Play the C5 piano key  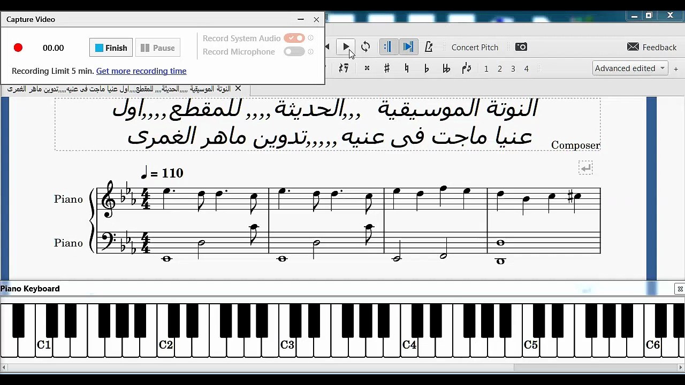tap(531, 345)
